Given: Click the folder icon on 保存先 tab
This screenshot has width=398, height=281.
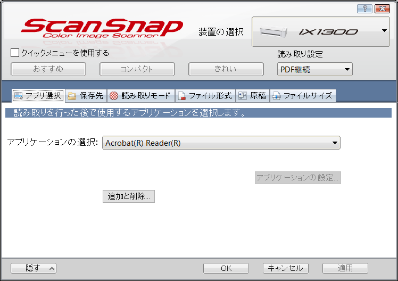Looking at the screenshot, I should (x=72, y=96).
